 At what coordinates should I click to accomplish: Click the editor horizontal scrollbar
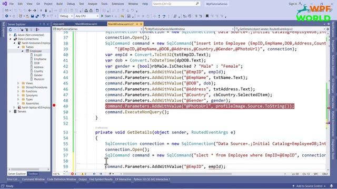tap(177, 174)
